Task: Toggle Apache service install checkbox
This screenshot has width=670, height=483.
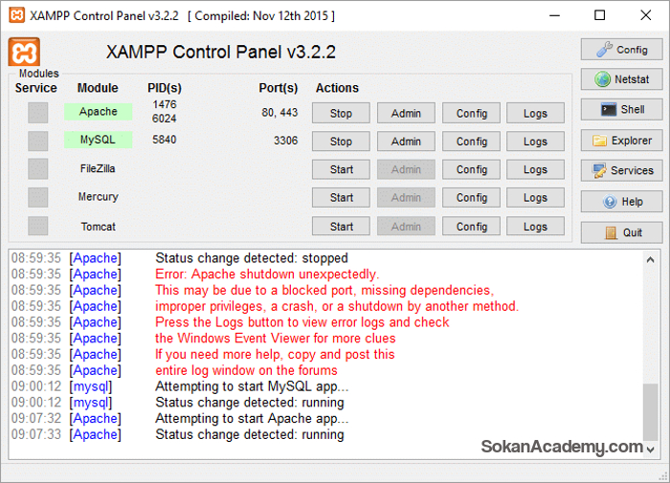Action: pos(37,113)
